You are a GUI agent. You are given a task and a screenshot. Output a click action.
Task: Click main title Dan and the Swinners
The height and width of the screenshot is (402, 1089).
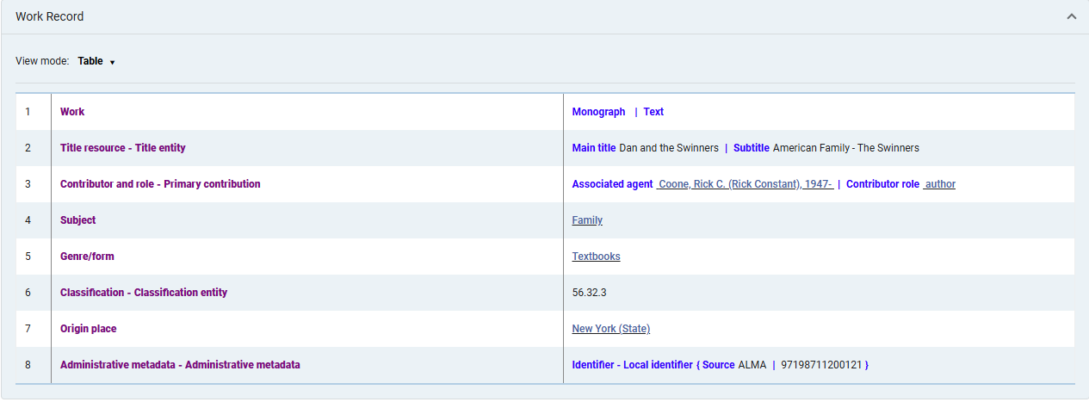point(669,148)
